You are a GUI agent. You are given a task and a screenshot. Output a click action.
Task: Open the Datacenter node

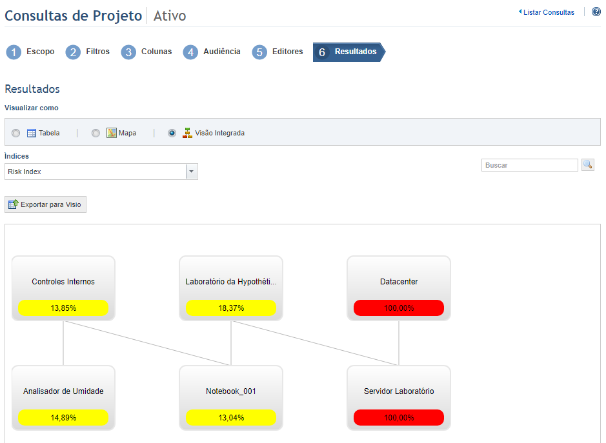tap(399, 288)
